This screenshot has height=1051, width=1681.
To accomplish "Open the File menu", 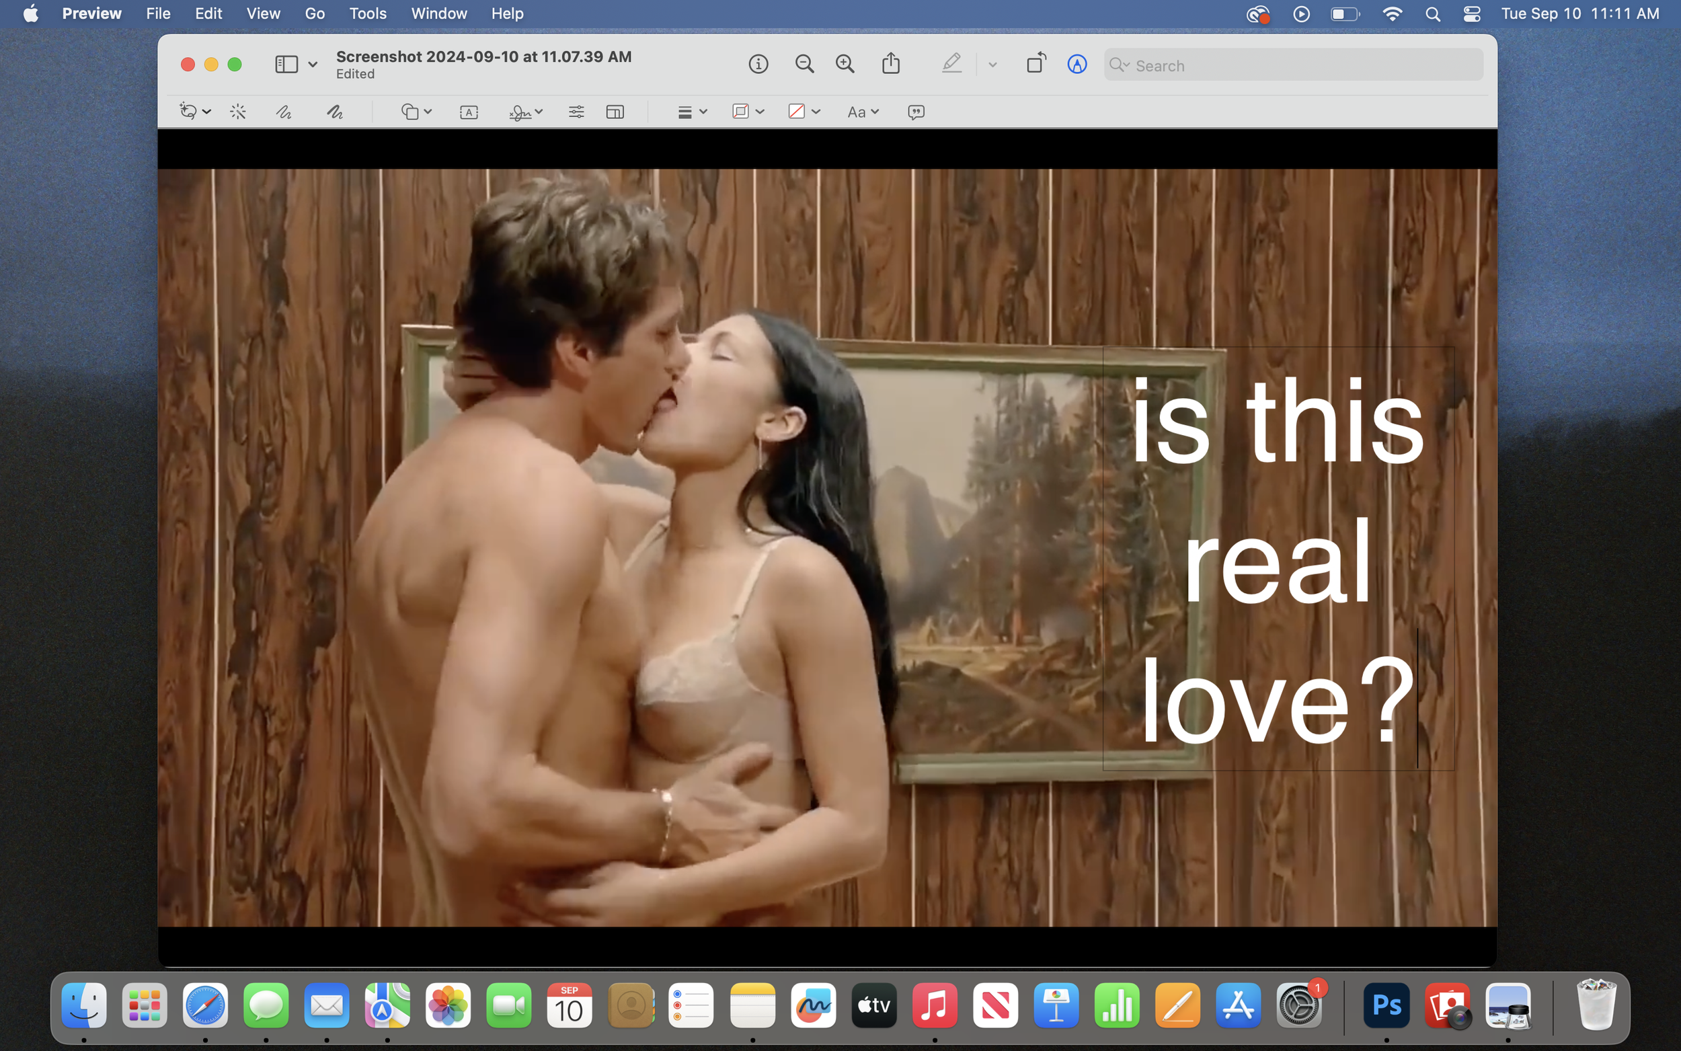I will pos(159,14).
